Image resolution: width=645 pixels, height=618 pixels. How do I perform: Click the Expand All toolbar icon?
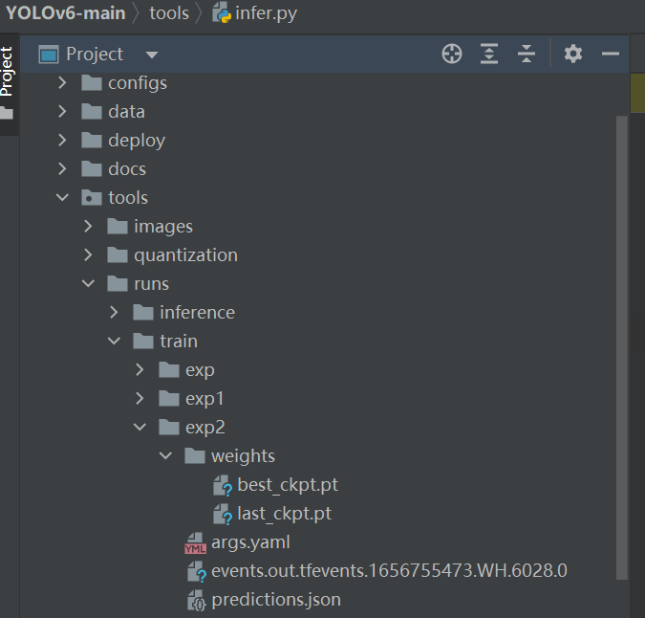click(x=489, y=54)
